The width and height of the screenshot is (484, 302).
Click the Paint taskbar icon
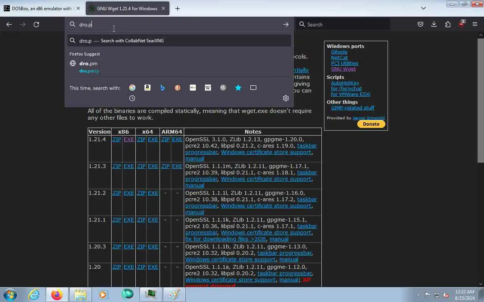(x=174, y=294)
